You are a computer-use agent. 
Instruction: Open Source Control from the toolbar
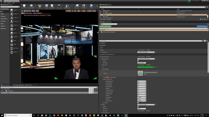pyautogui.click(x=31, y=6)
